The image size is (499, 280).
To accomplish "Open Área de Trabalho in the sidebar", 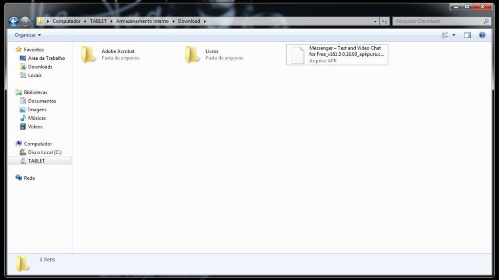I will (x=46, y=58).
